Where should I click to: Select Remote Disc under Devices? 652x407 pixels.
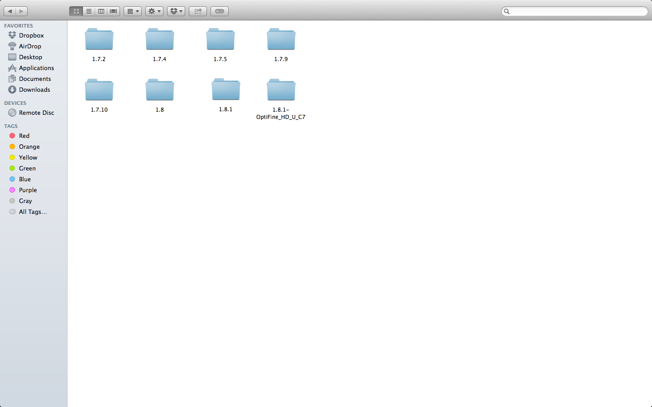point(36,113)
